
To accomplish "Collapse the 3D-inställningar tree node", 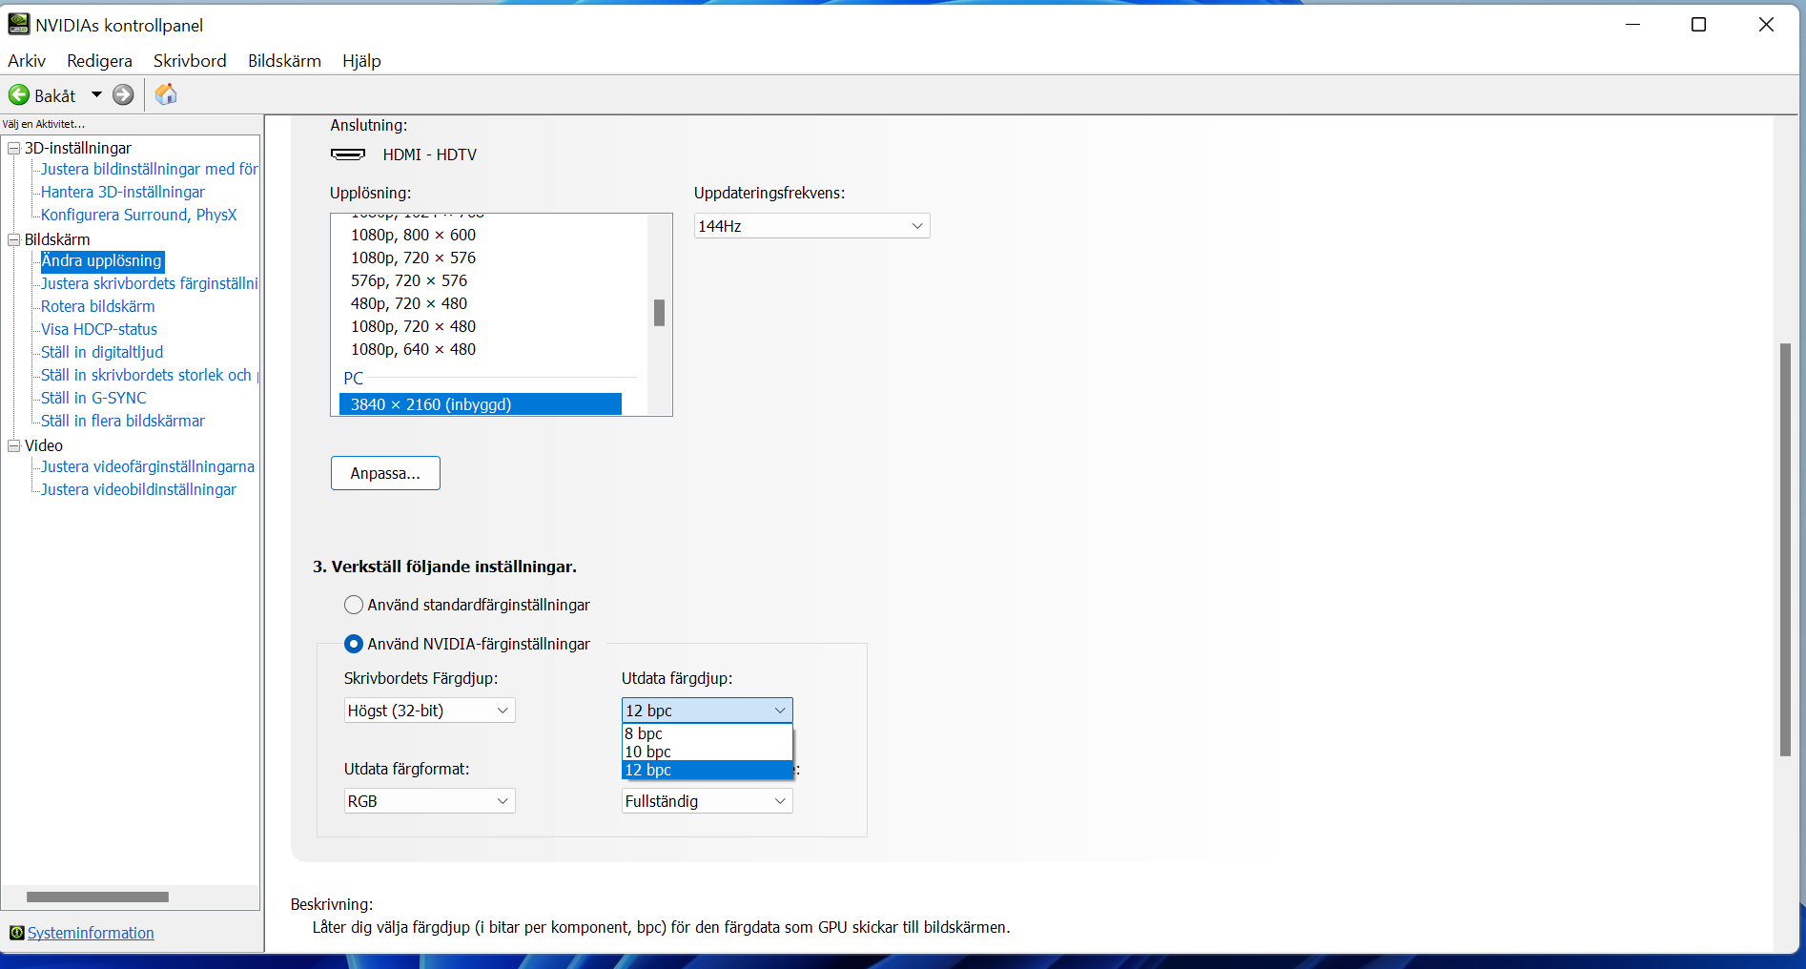I will click(x=14, y=148).
